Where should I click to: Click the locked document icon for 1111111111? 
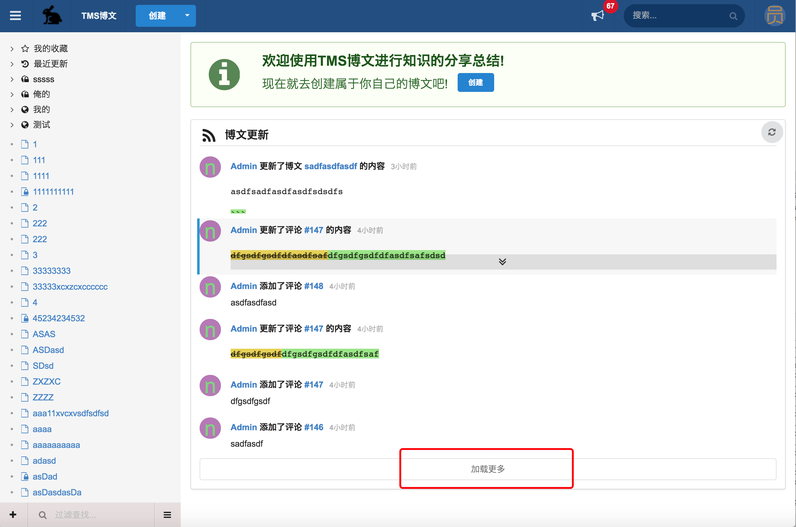point(25,192)
